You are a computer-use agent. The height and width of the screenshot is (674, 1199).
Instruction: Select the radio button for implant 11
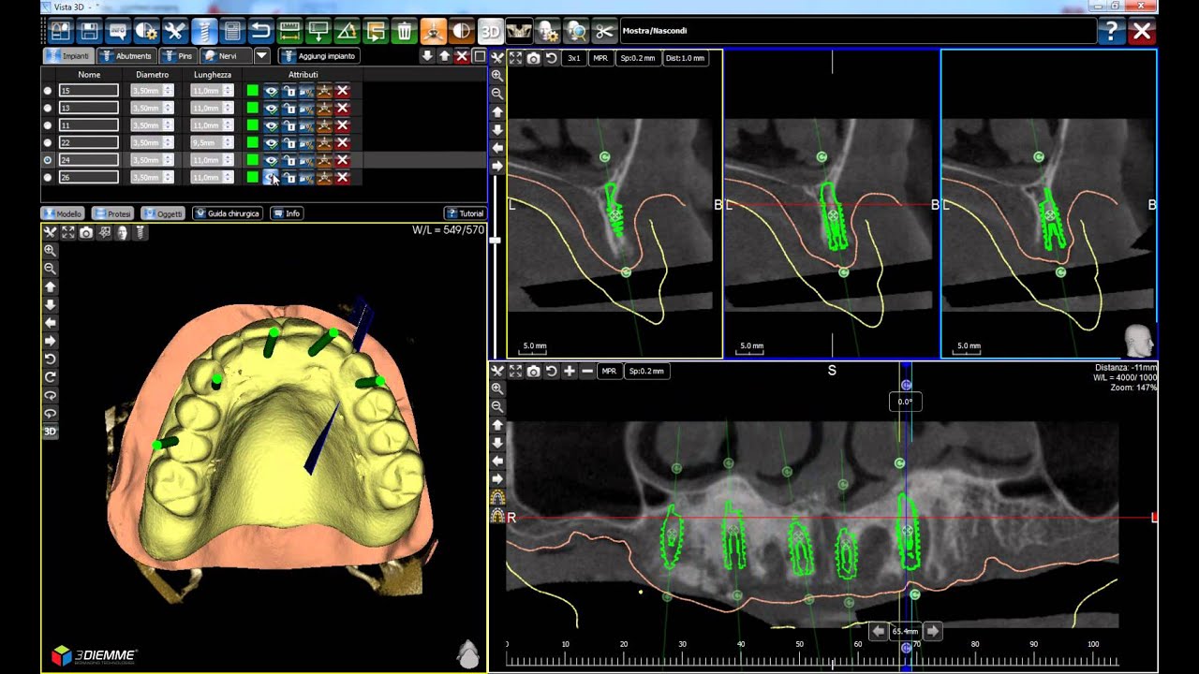48,125
